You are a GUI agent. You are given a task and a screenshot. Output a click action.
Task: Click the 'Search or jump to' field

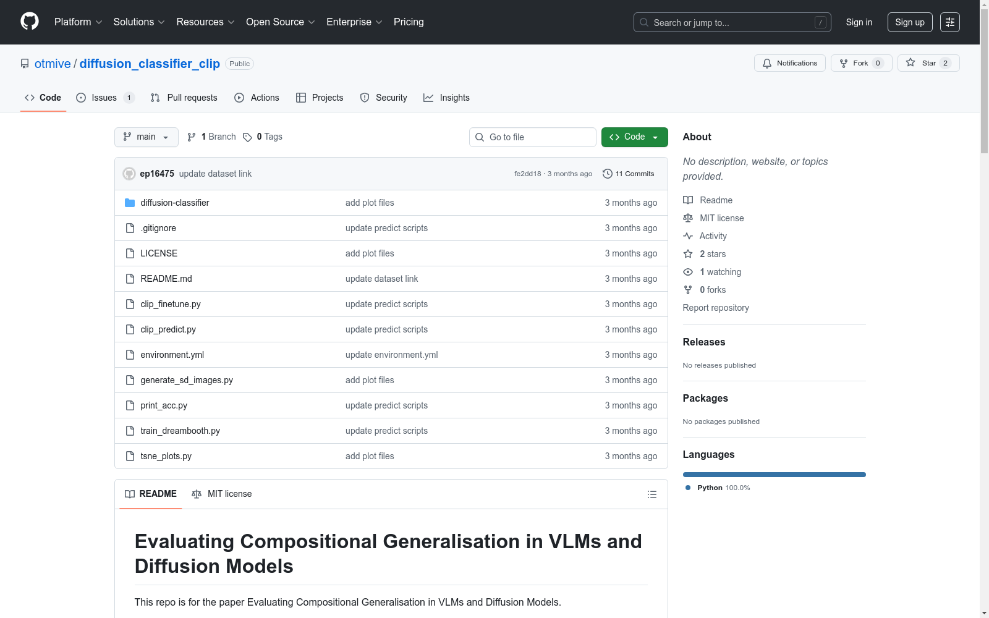coord(732,22)
